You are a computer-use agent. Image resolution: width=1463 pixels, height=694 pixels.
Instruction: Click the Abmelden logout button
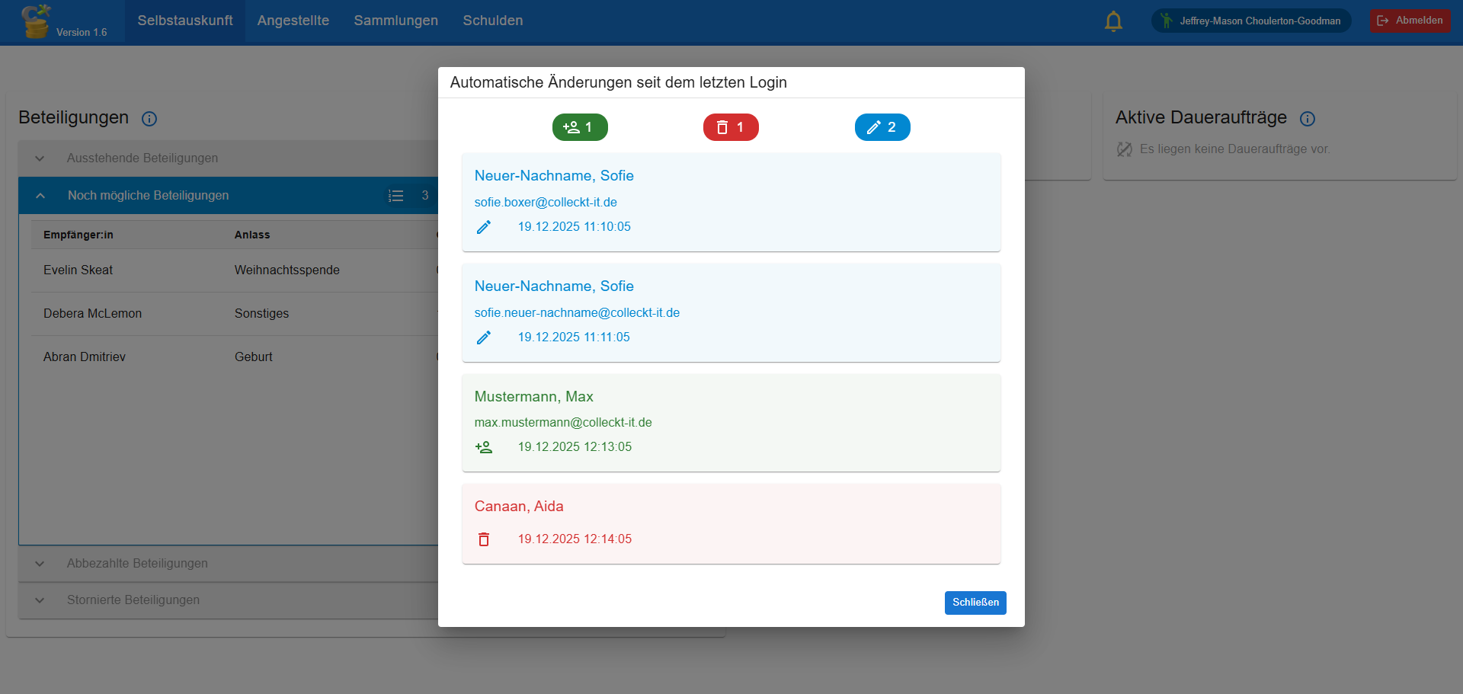pyautogui.click(x=1410, y=21)
